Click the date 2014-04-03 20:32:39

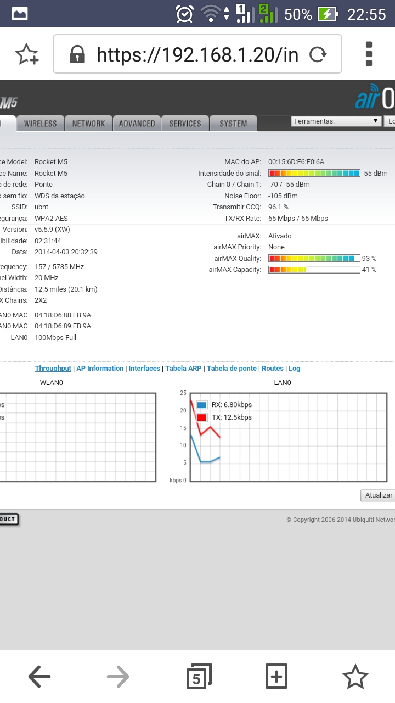coord(66,252)
